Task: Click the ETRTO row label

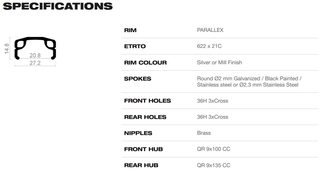Action: [x=135, y=46]
